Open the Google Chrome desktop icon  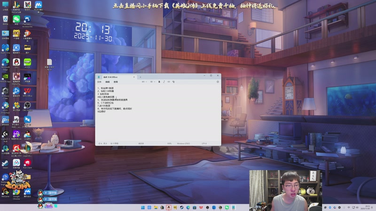tap(16, 194)
